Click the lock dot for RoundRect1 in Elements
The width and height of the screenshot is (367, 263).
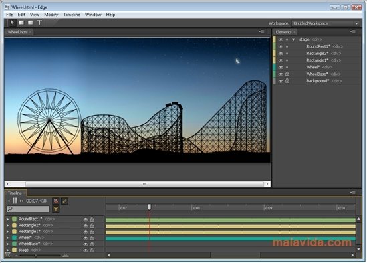tap(287, 47)
